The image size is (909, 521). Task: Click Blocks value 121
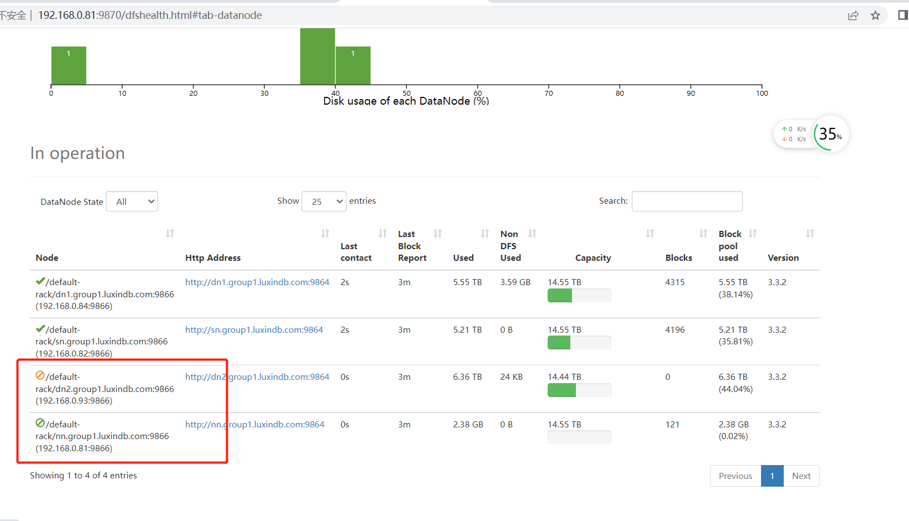(672, 425)
